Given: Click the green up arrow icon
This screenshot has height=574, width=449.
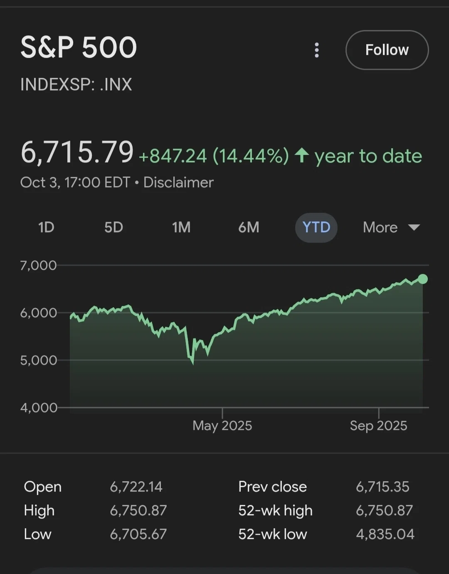Looking at the screenshot, I should click(302, 156).
